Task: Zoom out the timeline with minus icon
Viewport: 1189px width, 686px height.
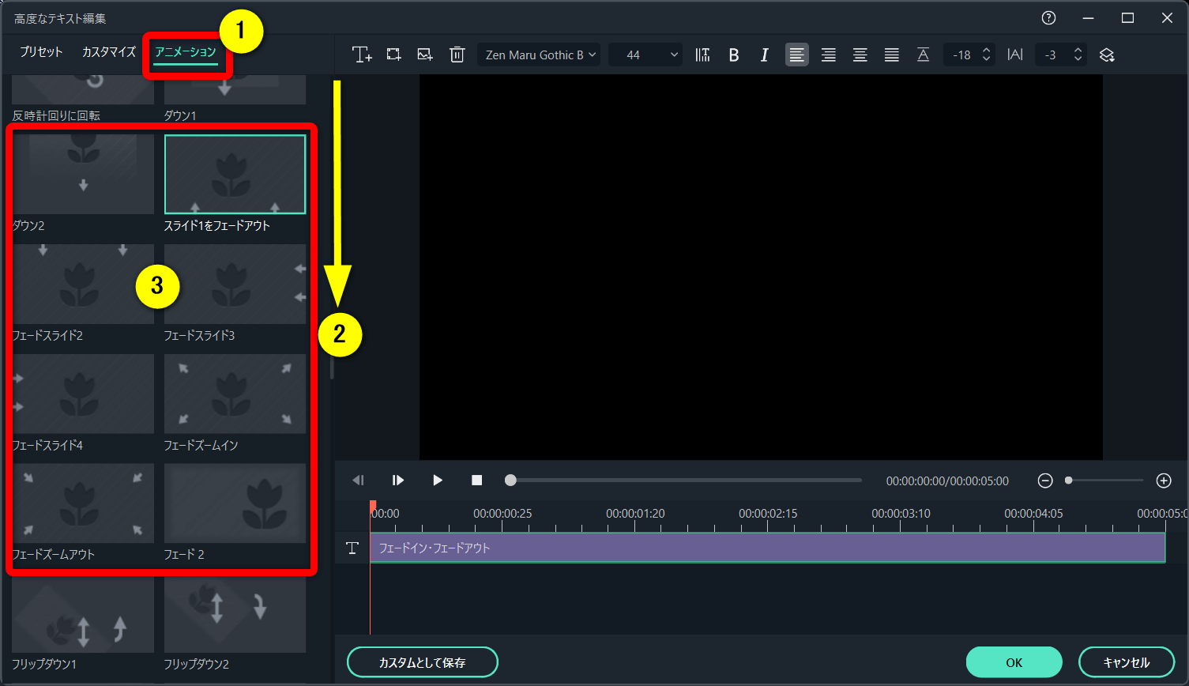Action: (1045, 481)
